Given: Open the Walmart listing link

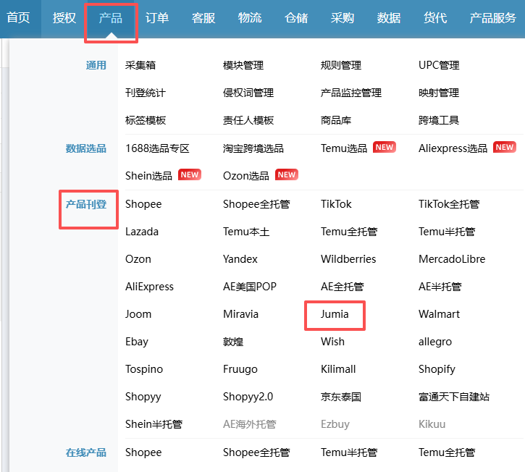Looking at the screenshot, I should coord(439,314).
